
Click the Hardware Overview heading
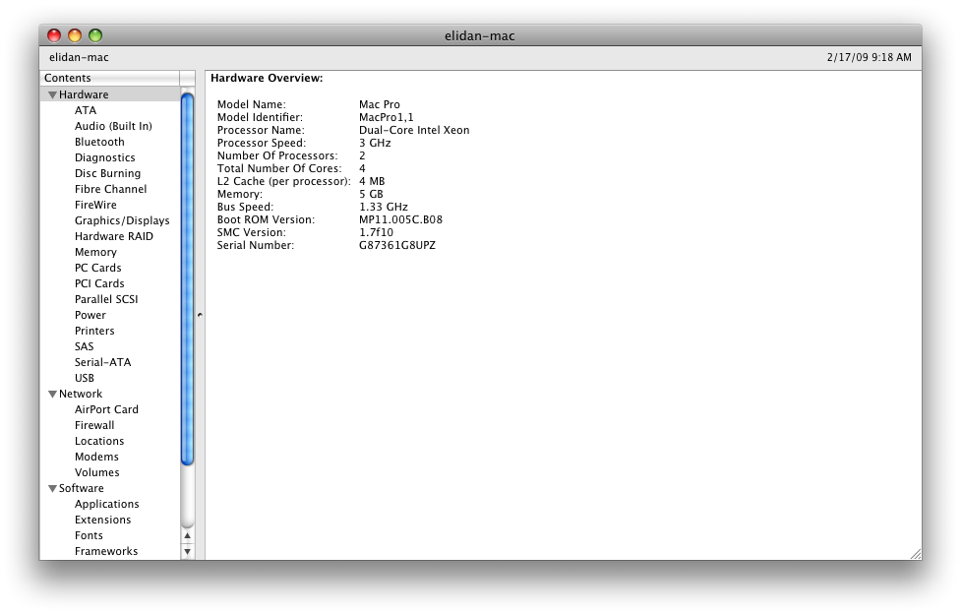[267, 78]
